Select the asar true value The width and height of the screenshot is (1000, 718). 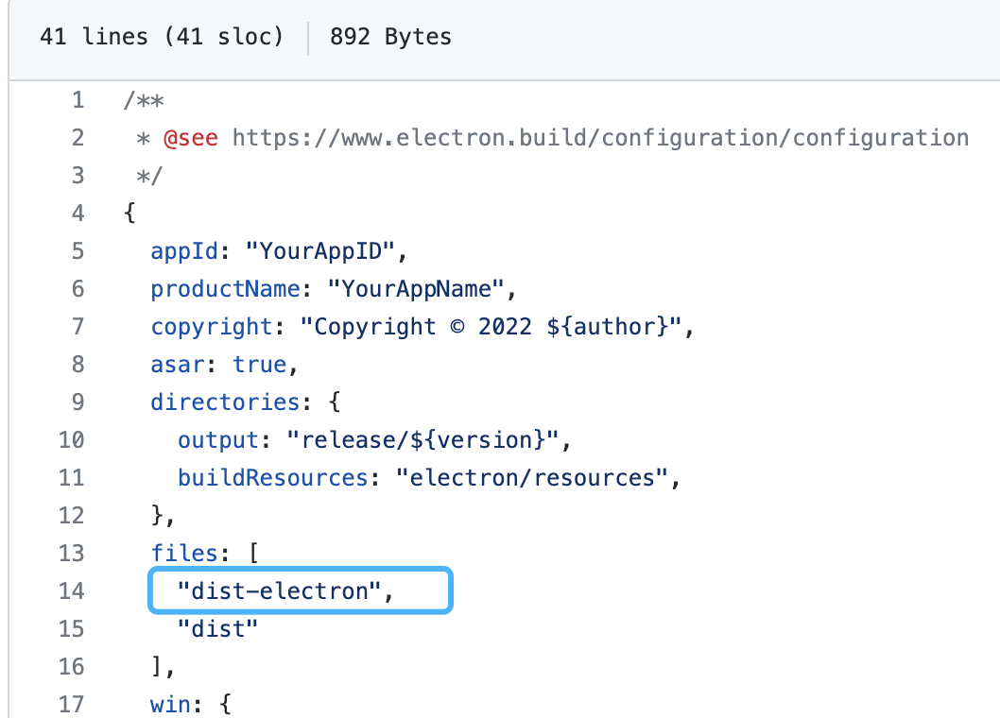tap(260, 364)
